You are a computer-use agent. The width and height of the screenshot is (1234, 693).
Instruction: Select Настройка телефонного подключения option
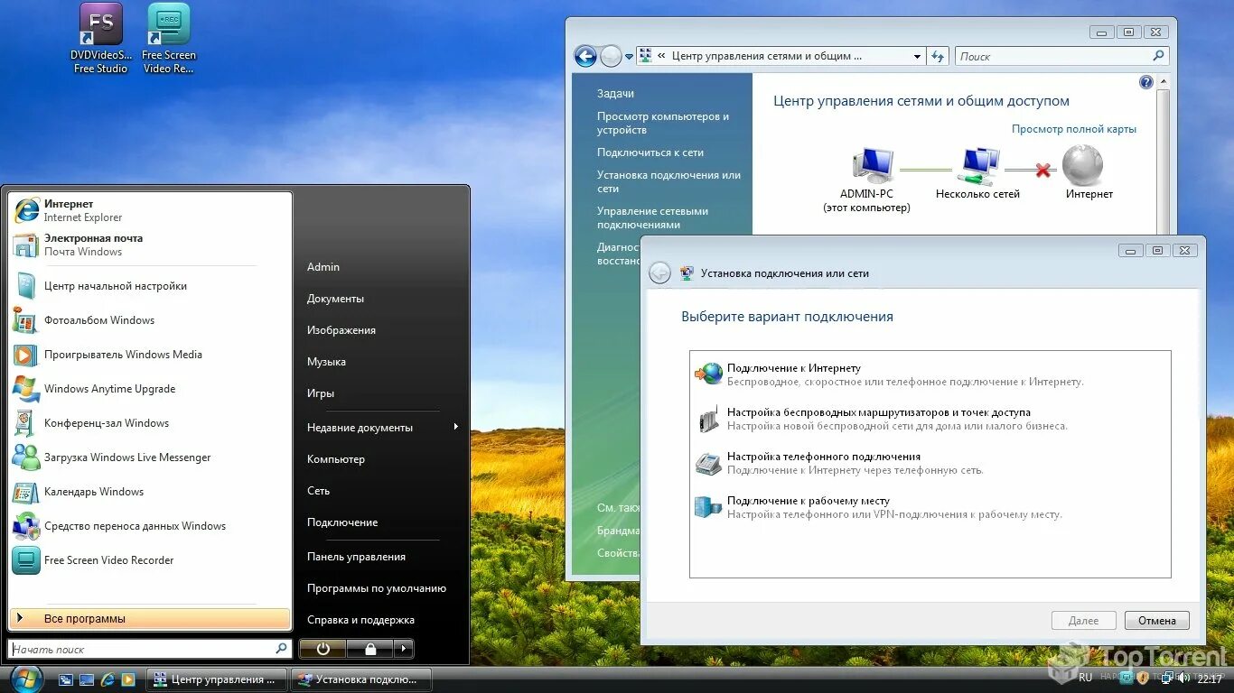click(x=930, y=463)
